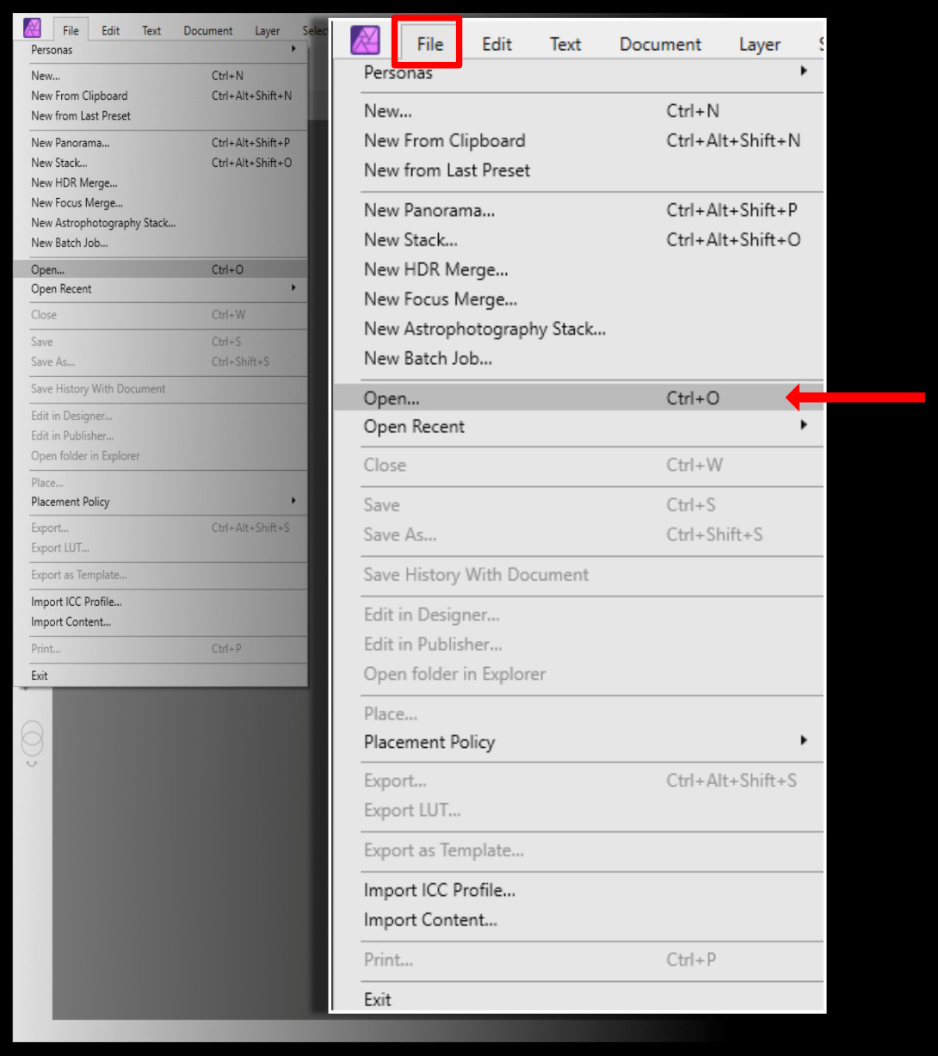
Task: Choose Import ICC Profile... in the small left menu
Action: (161, 602)
